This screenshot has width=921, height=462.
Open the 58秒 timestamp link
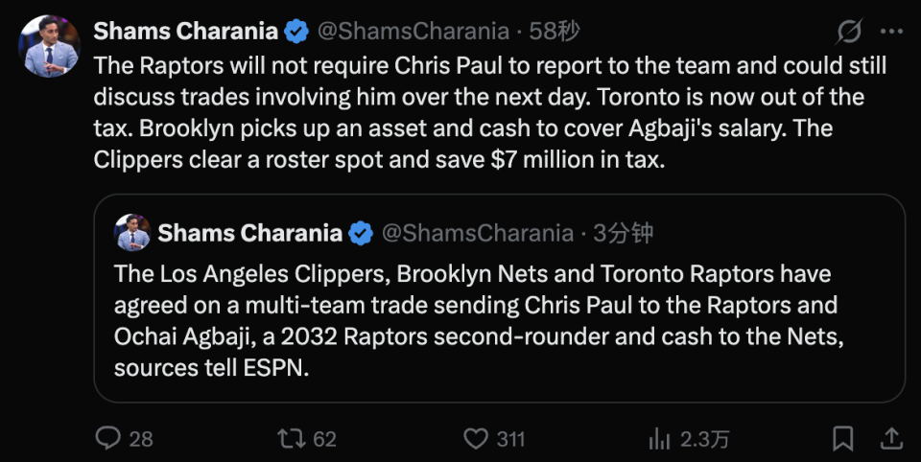(x=555, y=32)
